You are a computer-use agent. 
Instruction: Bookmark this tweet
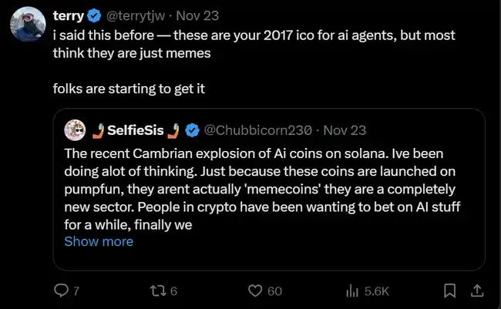450,291
